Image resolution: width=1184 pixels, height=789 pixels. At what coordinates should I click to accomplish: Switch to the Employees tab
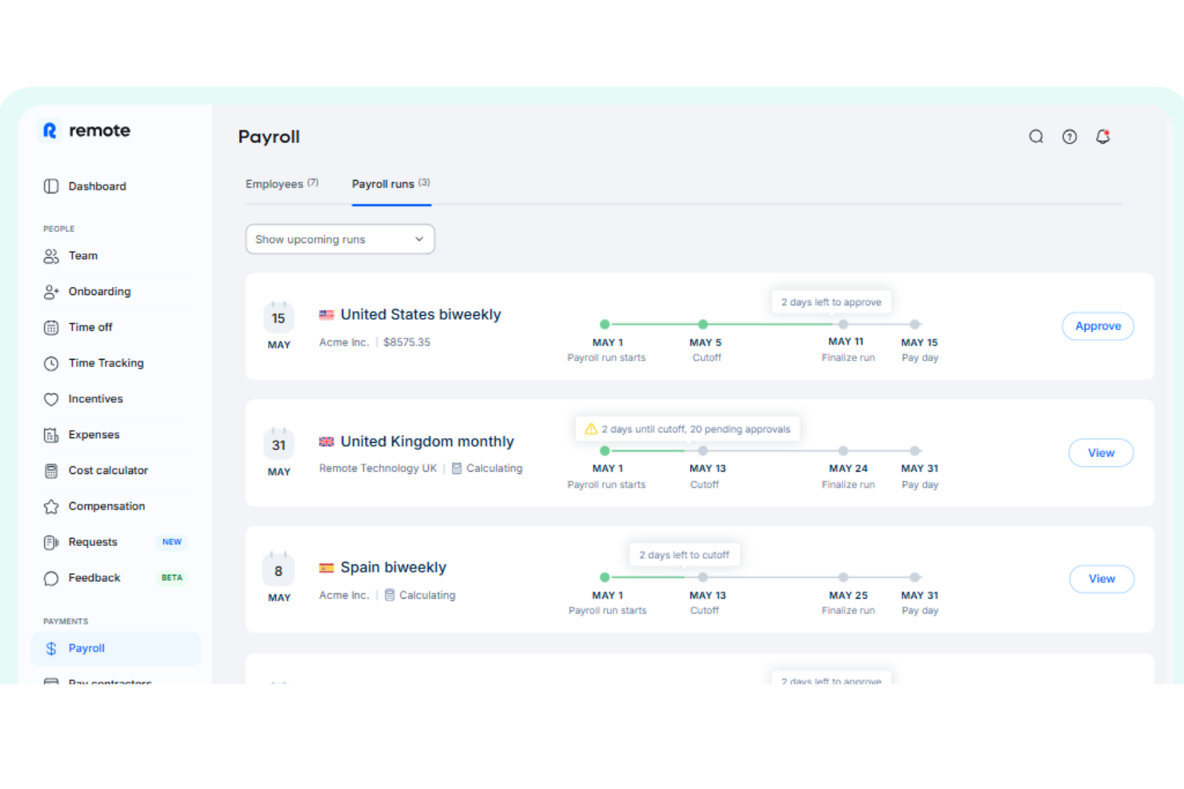[x=282, y=184]
